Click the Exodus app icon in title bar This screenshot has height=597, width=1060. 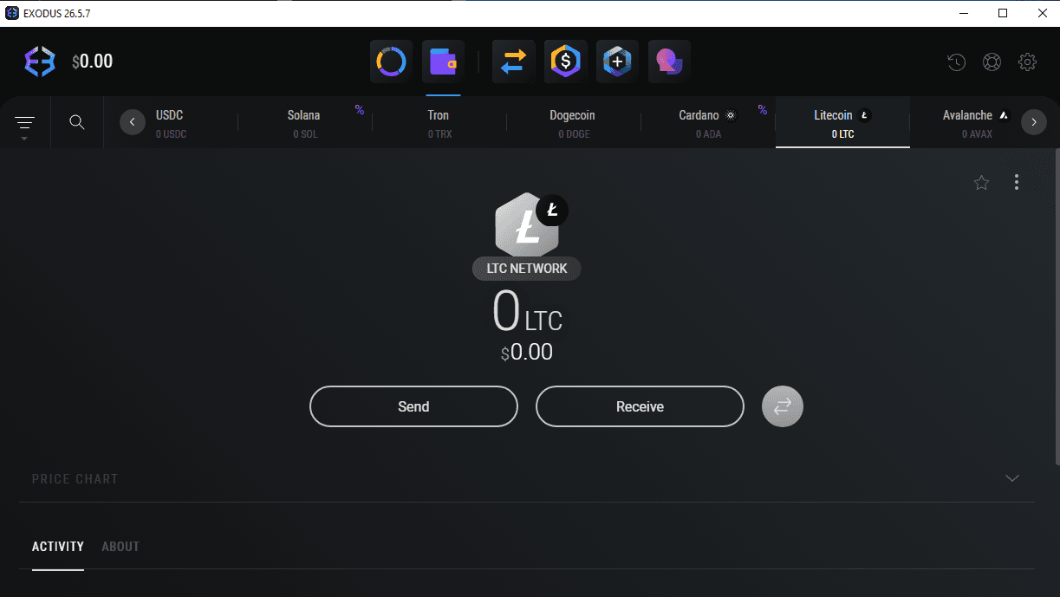click(12, 12)
